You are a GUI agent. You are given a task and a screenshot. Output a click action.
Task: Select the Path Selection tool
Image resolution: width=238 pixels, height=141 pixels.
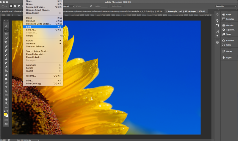(6, 91)
